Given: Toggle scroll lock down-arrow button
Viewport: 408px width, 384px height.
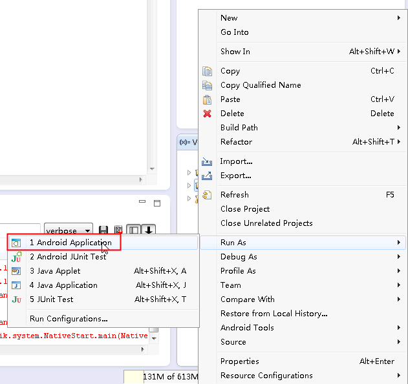Looking at the screenshot, I should coord(149,230).
